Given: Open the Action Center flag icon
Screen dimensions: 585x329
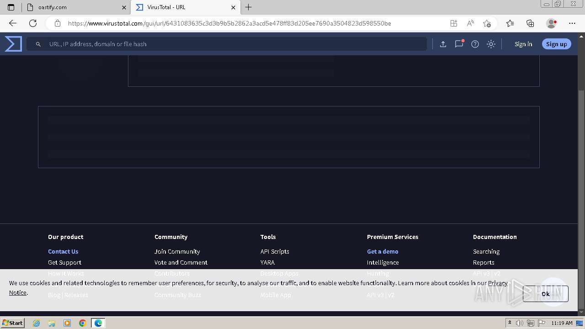Looking at the screenshot, I should [x=541, y=323].
